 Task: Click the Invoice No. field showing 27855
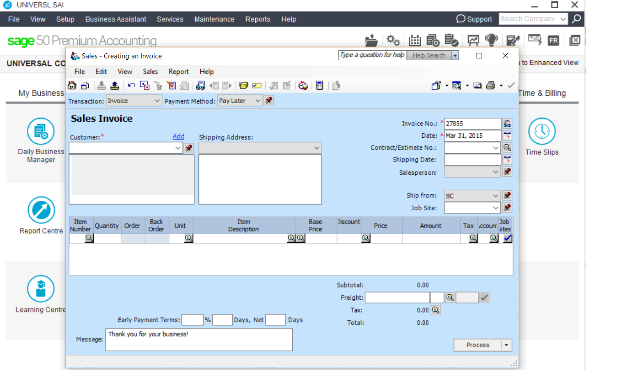click(472, 124)
